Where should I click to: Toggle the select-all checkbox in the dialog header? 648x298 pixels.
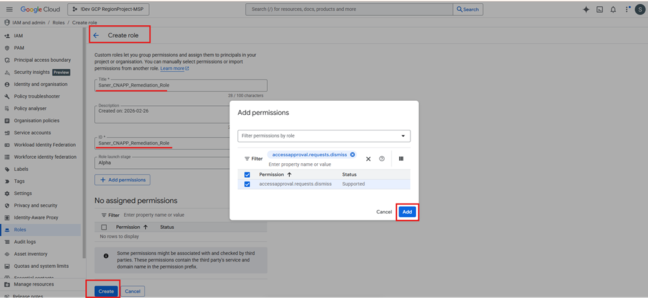[x=247, y=175]
